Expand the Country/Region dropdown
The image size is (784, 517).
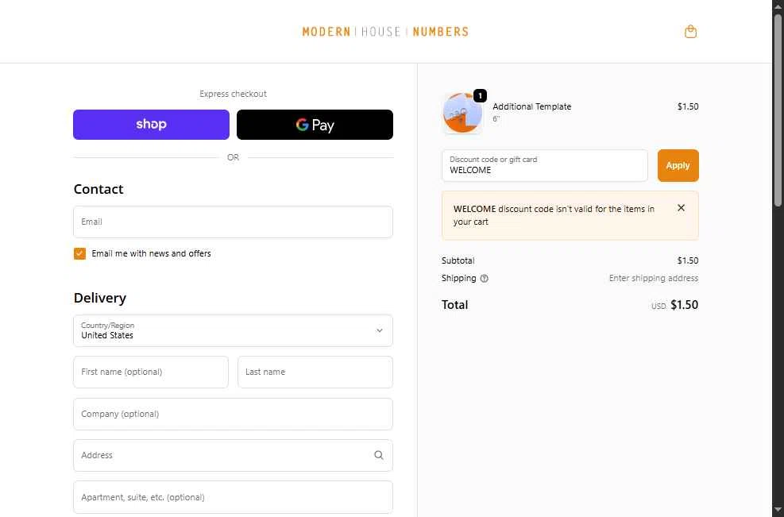[x=233, y=330]
